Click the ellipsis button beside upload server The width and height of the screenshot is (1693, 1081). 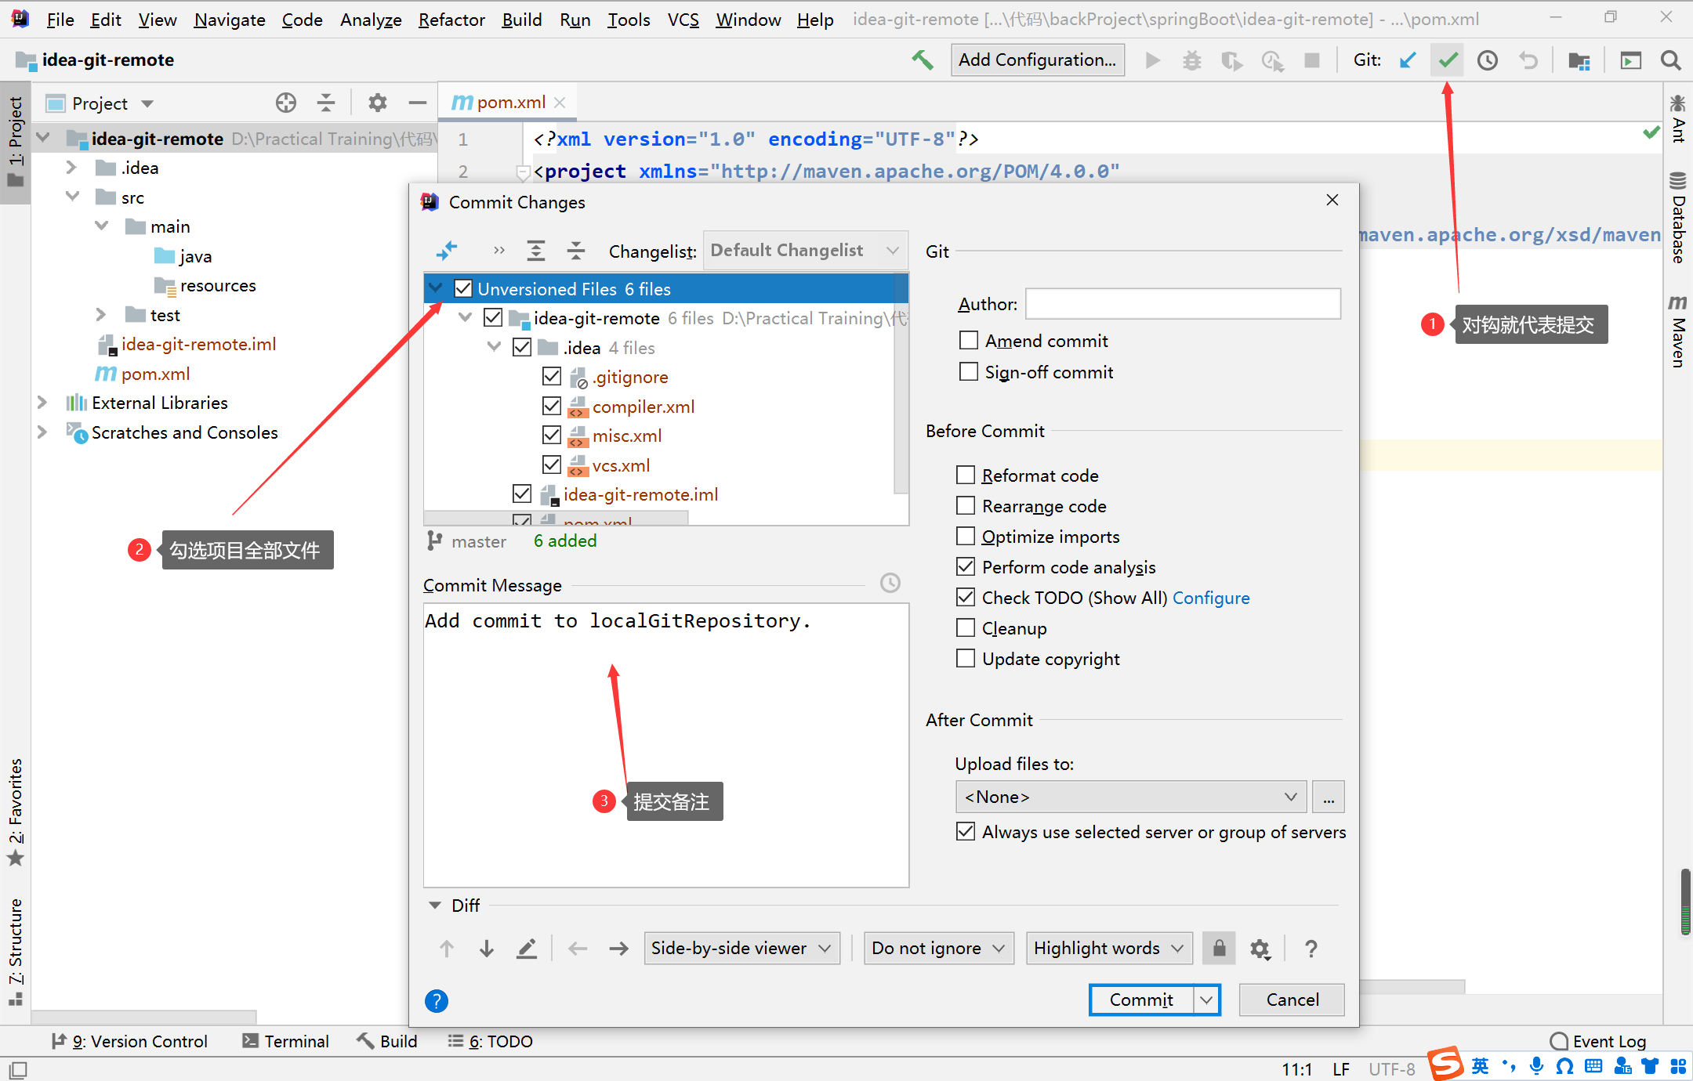click(x=1329, y=797)
